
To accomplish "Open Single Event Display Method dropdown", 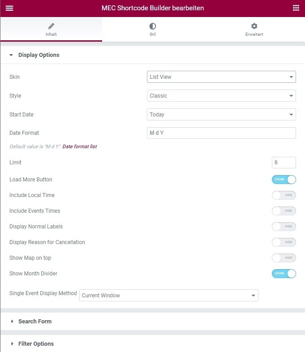I will 169,296.
